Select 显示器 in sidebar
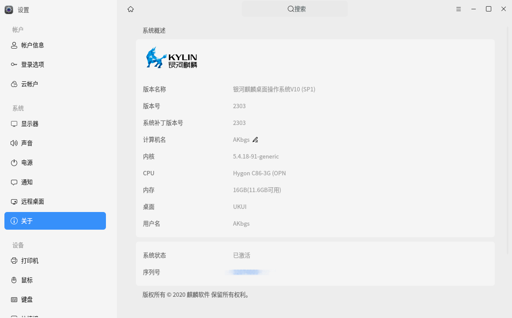 (x=55, y=124)
